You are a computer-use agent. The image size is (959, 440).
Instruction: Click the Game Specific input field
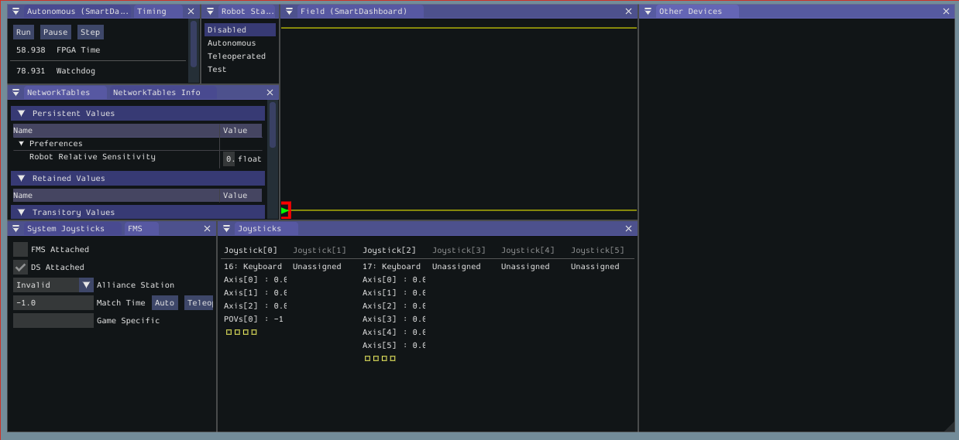[x=53, y=321]
